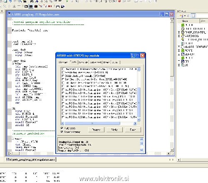Click the blue-arrow icon ending the second toolbar
Screen dimensions: 208x183
[x=63, y=6]
